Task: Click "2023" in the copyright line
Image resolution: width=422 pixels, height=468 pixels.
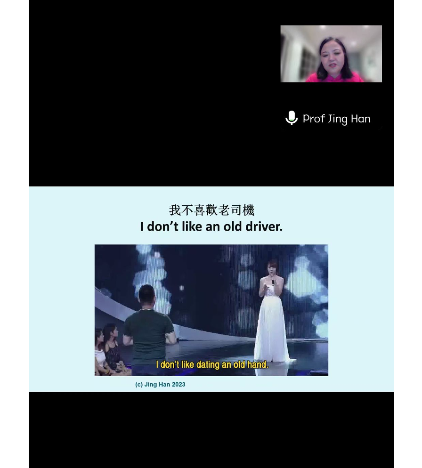Action: (179, 385)
